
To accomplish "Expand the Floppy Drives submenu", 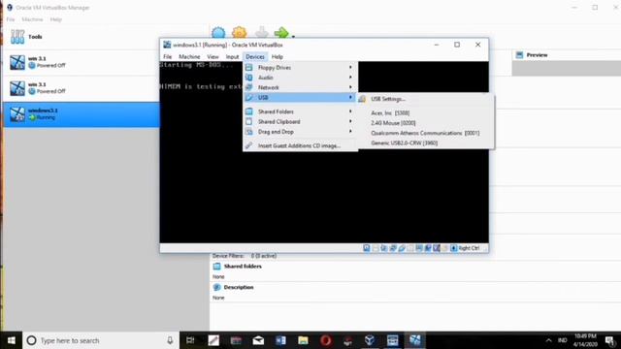I will pos(300,67).
